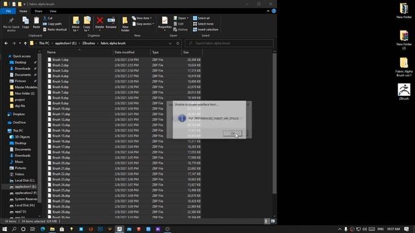Switch to the View tab
415x233 pixels.
[x=53, y=11]
